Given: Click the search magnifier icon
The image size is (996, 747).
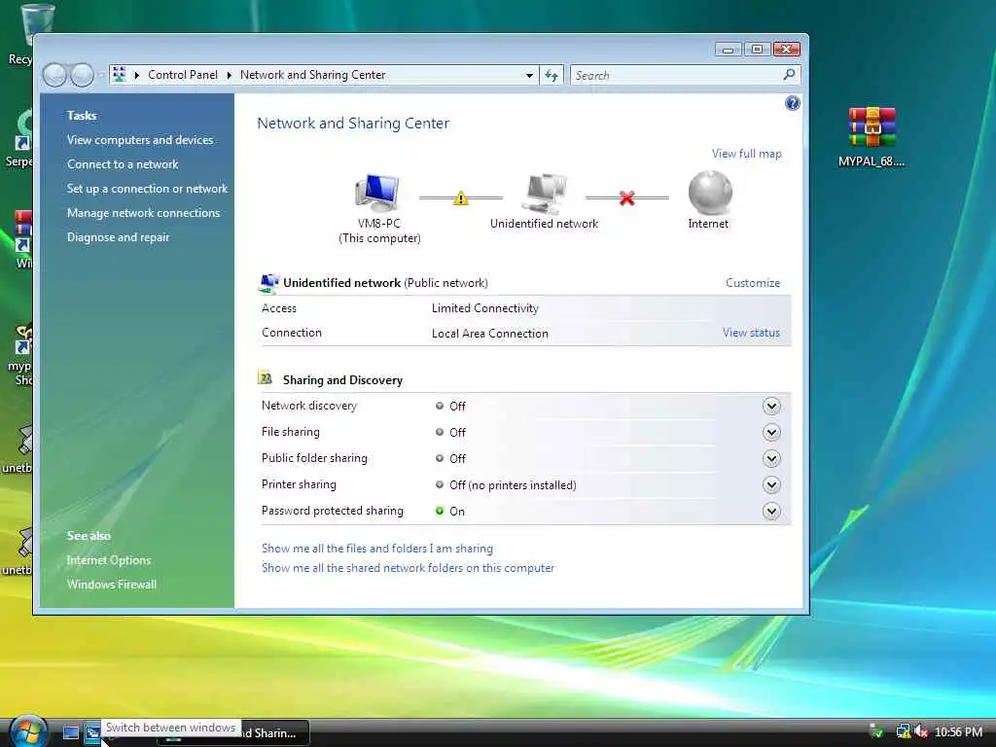Looking at the screenshot, I should 789,75.
